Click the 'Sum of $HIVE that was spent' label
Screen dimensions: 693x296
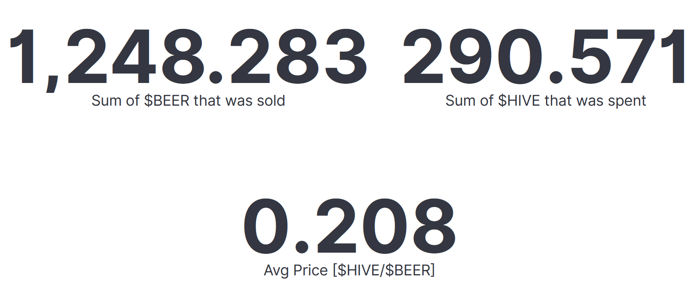coord(546,101)
